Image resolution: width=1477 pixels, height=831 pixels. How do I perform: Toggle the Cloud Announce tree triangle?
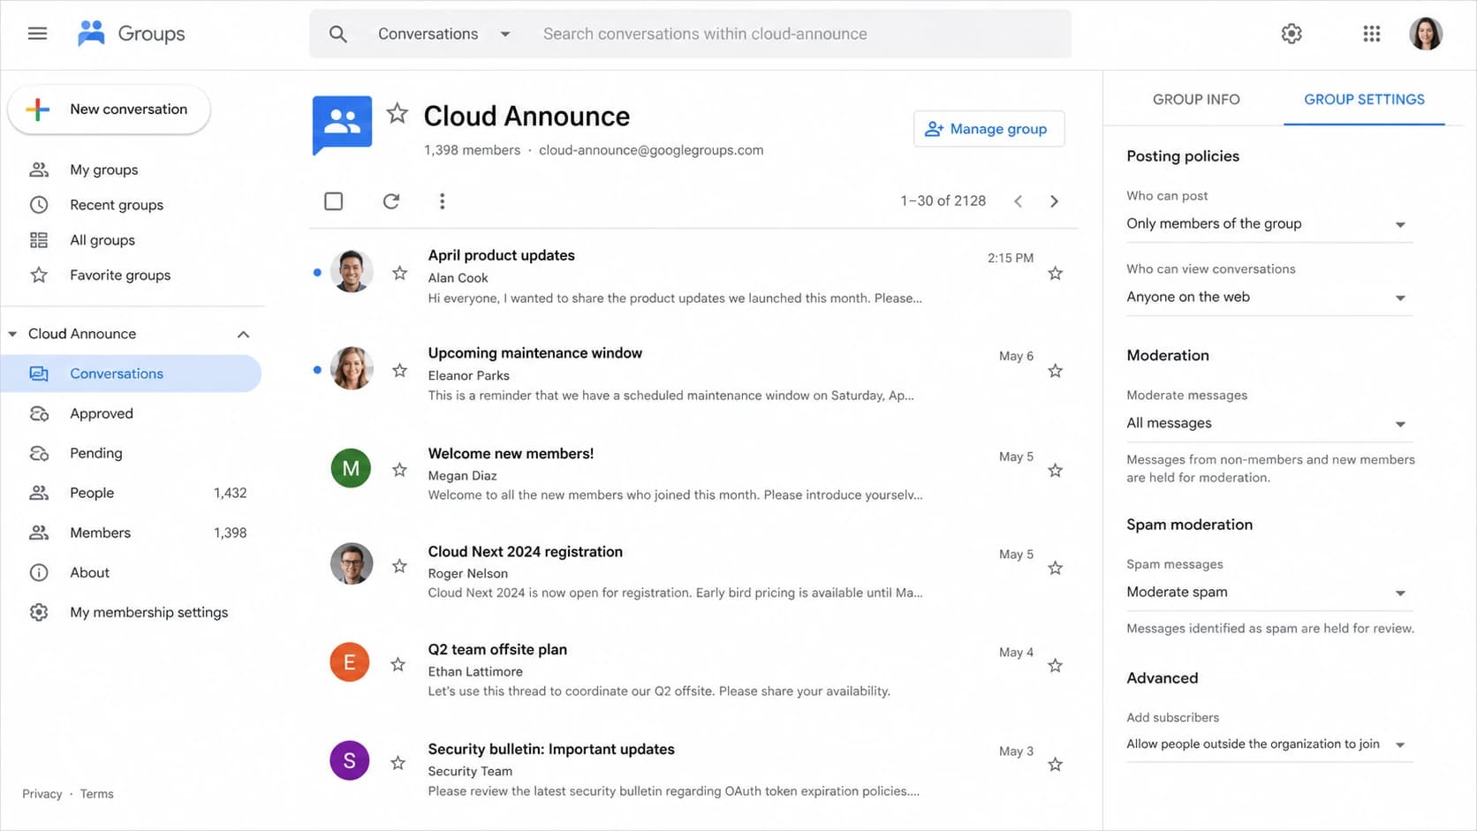tap(12, 334)
